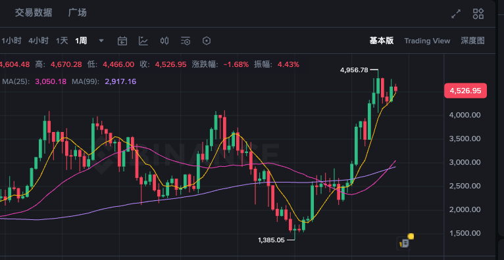Click the MA(25) indicator label
The width and height of the screenshot is (504, 260).
[x=16, y=81]
